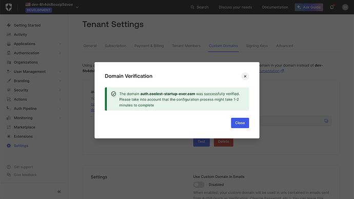This screenshot has height=199, width=354.
Task: Expand the Auth Pipeline submenu chevron
Action: click(60, 109)
